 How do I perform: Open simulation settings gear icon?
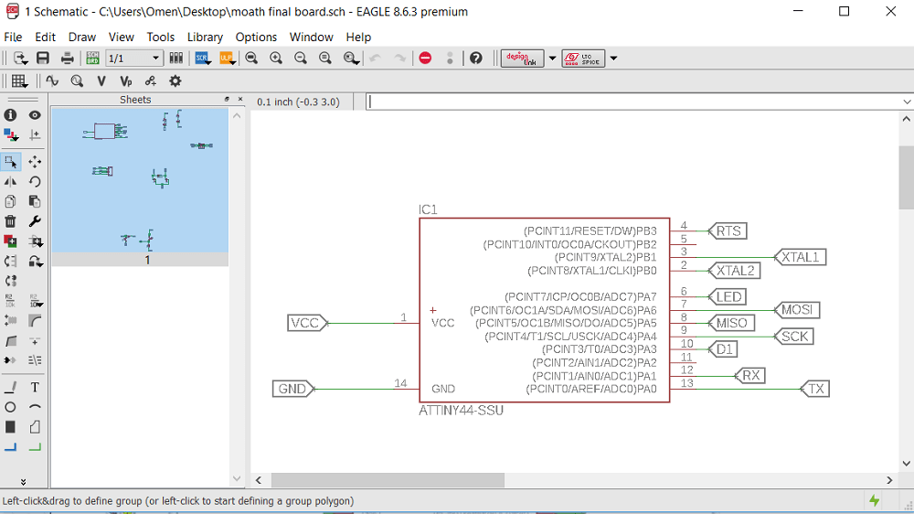click(175, 81)
